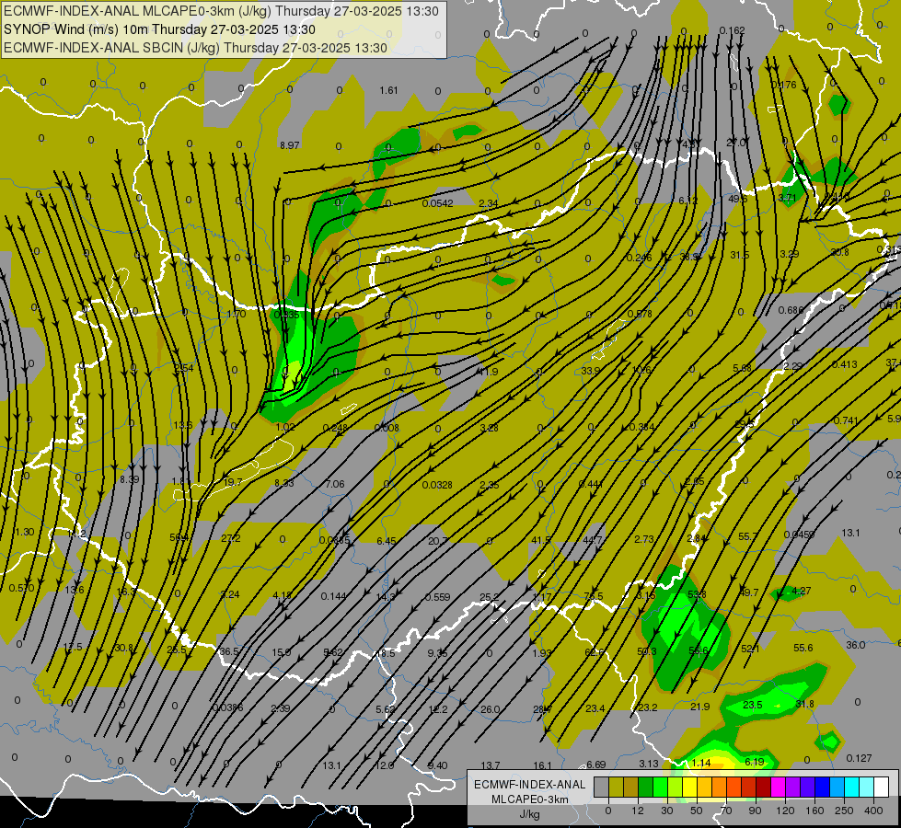Select the bright yellow legend swatch

pyautogui.click(x=689, y=788)
